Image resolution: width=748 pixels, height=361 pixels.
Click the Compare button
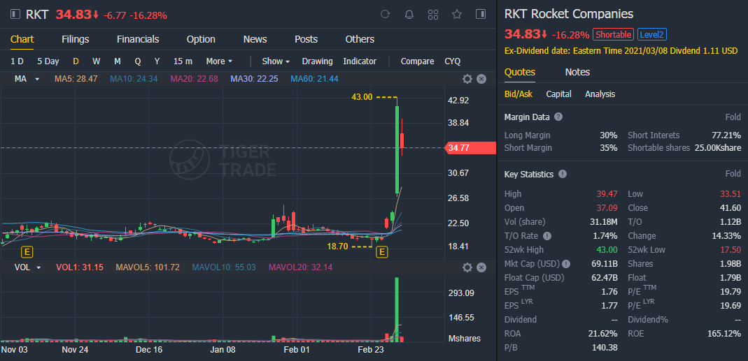point(418,61)
